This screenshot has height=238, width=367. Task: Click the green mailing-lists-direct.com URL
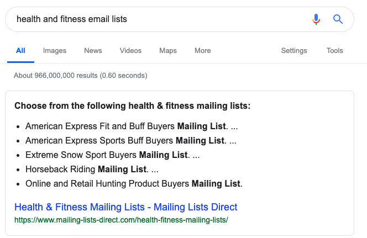[x=121, y=220]
